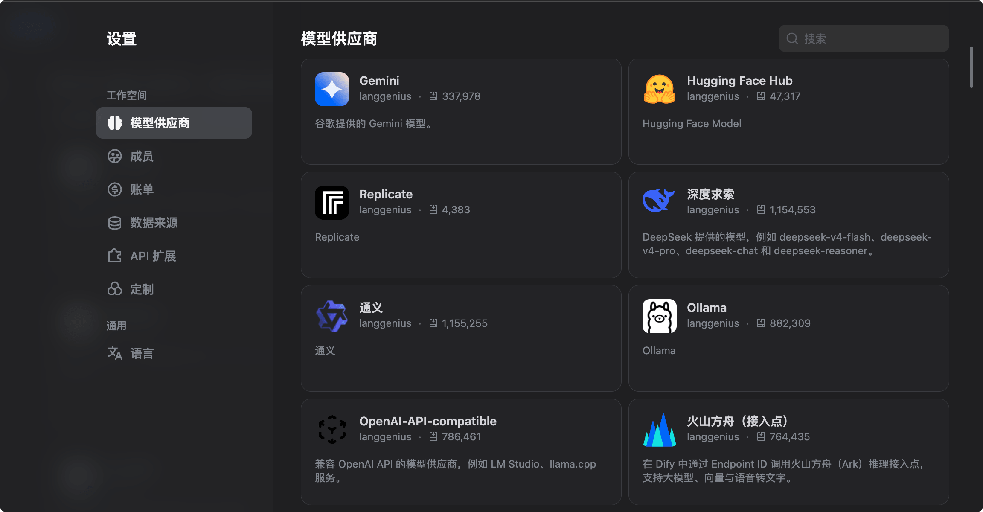Image resolution: width=983 pixels, height=512 pixels.
Task: Click the 谷歌提供的 Gemini 模型 description
Action: click(x=374, y=123)
